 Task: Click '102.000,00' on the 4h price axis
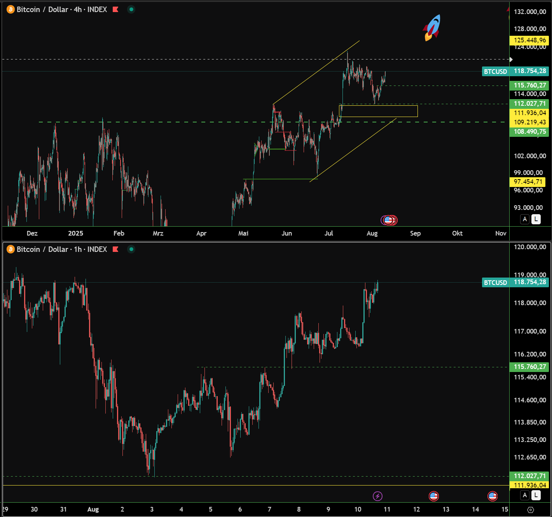pos(530,156)
